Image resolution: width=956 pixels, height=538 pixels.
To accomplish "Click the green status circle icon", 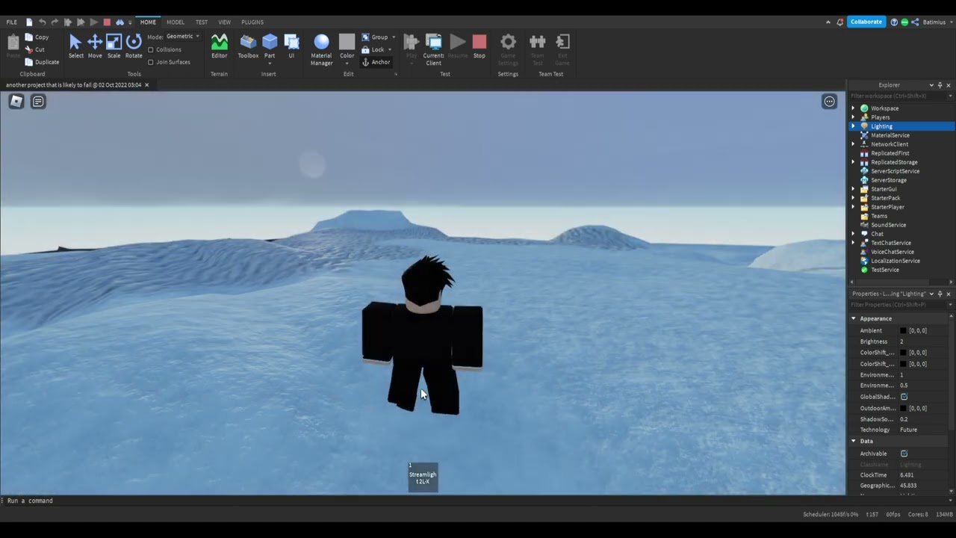I will 904,22.
